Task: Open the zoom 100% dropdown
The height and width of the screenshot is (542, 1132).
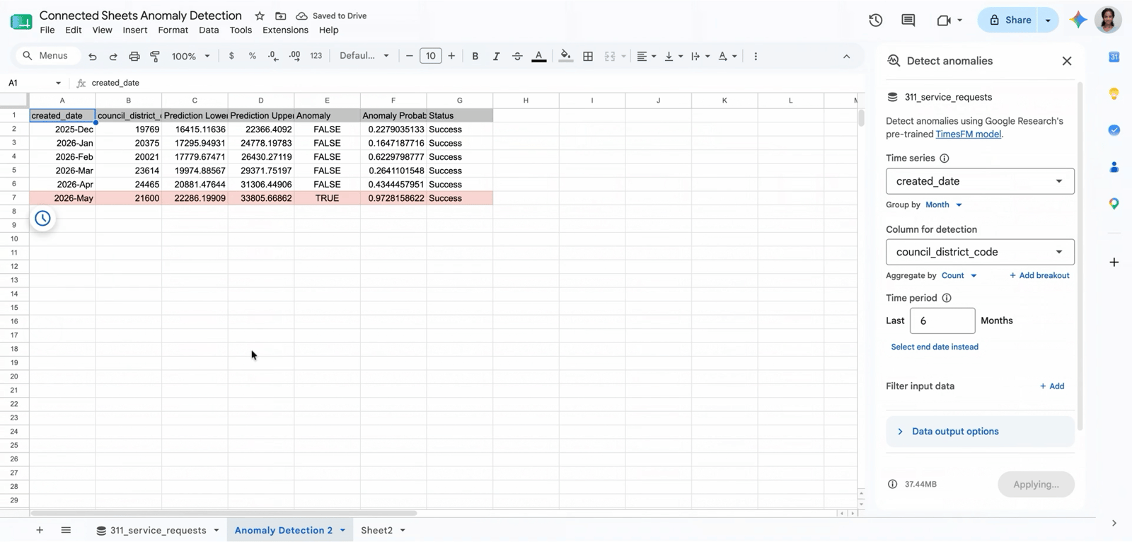Action: point(191,56)
